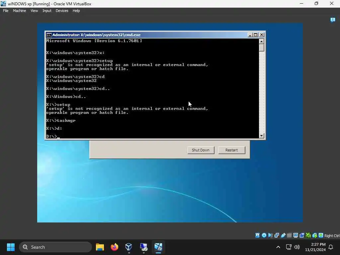Open VirtualBox notification center icon
The height and width of the screenshot is (255, 340).
(x=333, y=20)
